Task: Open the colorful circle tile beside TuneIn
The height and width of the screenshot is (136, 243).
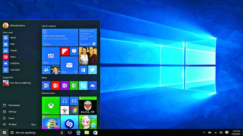Action: pos(74,110)
